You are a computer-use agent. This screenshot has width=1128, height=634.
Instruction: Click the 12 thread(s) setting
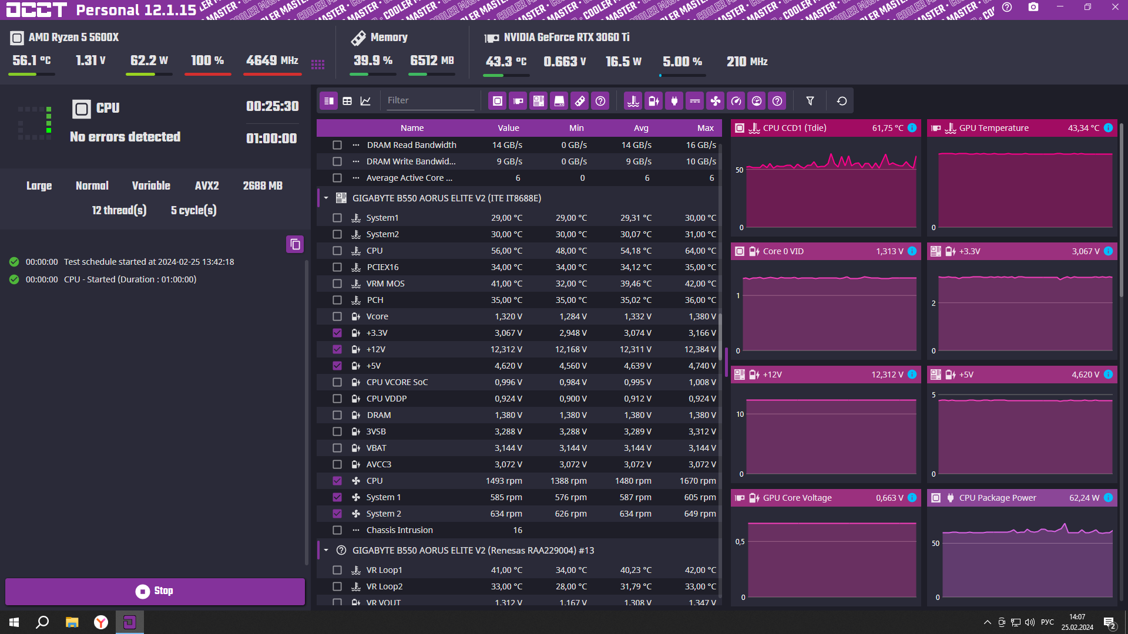point(119,210)
